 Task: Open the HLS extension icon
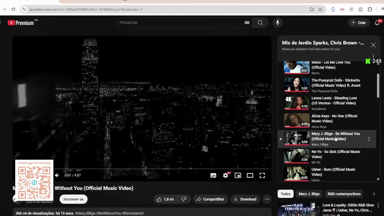click(342, 9)
